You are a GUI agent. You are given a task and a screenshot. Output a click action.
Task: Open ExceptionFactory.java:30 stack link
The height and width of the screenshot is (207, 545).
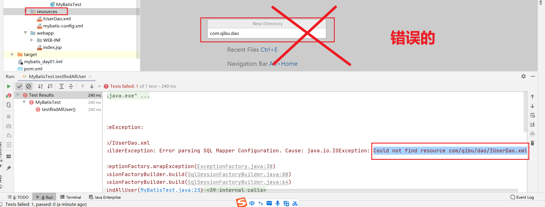(x=235, y=166)
